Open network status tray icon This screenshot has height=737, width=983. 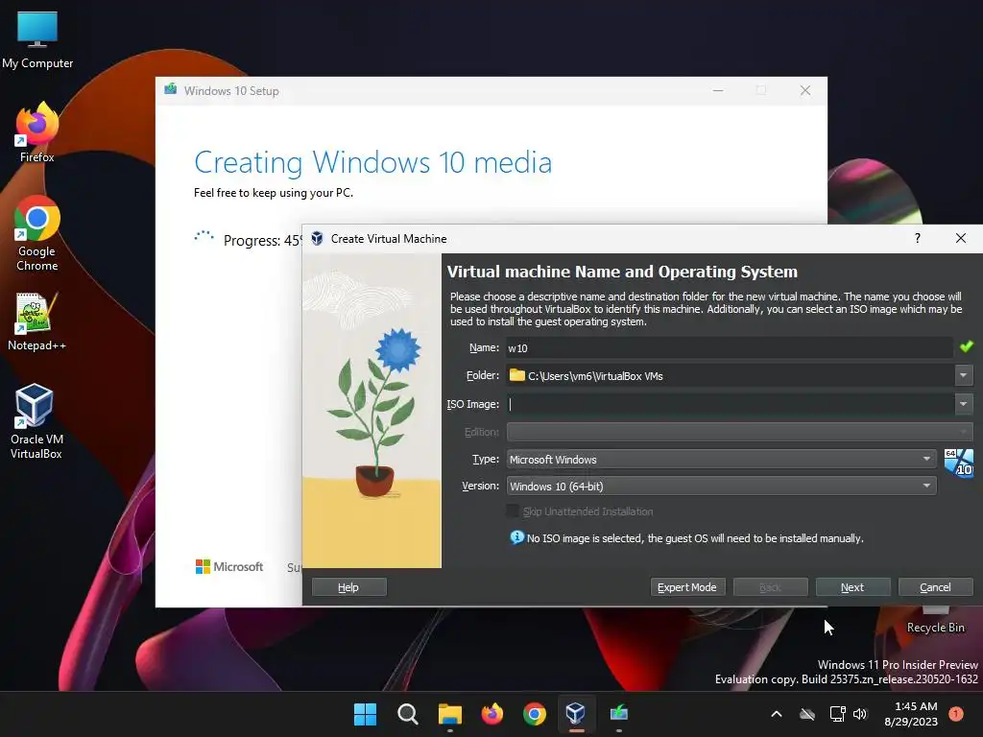tap(837, 714)
